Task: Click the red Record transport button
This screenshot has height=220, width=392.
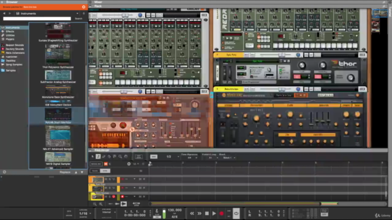Action: (x=221, y=213)
